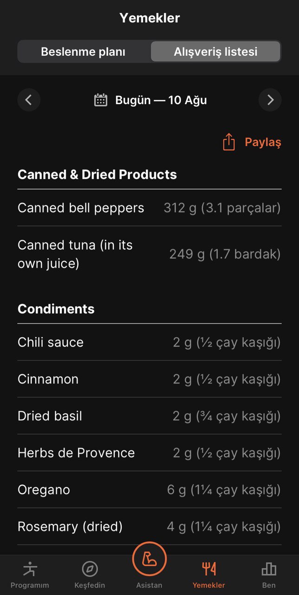Viewport: 299px width, 595px height.
Task: Open the Ben bar-chart icon
Action: click(269, 569)
